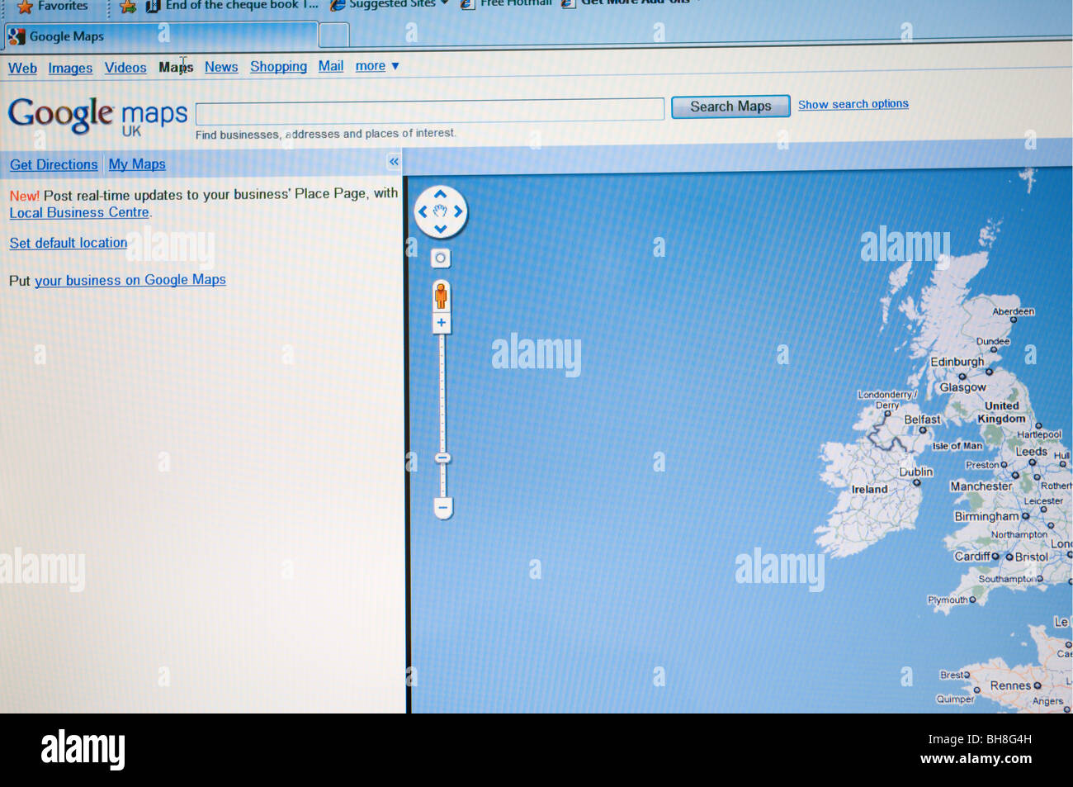Pan the map right with the arrow
Screen dimensions: 1073x787
click(458, 211)
